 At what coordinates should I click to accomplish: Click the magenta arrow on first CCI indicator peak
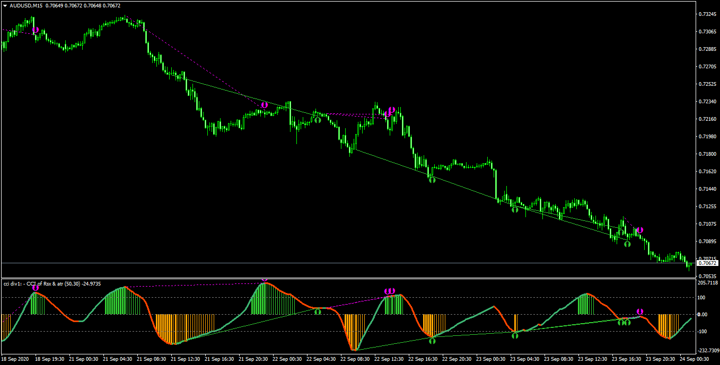click(x=36, y=288)
